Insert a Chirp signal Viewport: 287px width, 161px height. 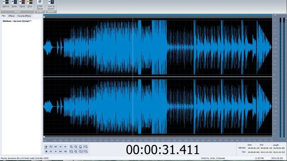[30, 4]
